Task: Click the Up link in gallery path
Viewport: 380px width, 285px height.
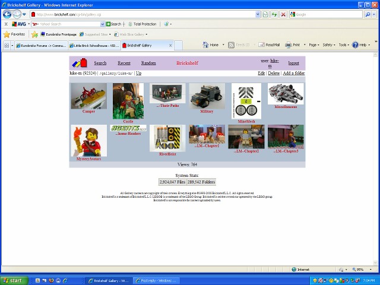Action: pos(138,73)
